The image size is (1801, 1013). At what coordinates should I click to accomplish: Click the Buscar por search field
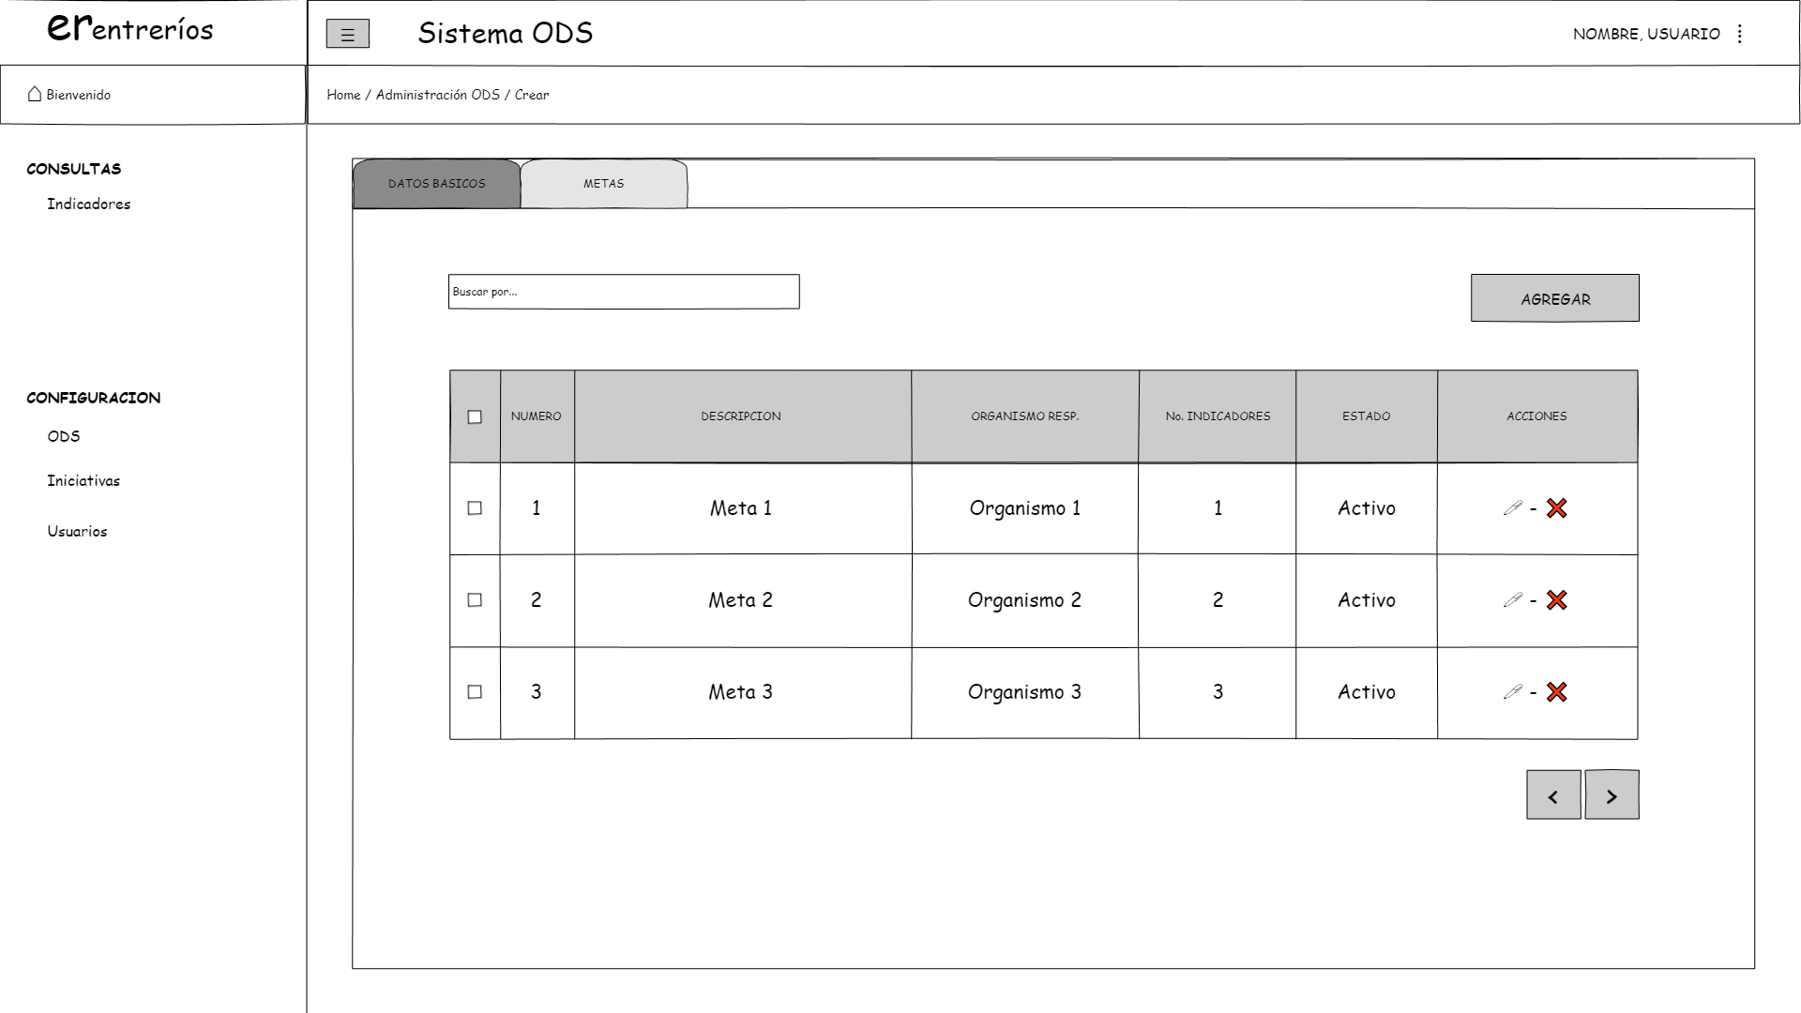tap(624, 292)
